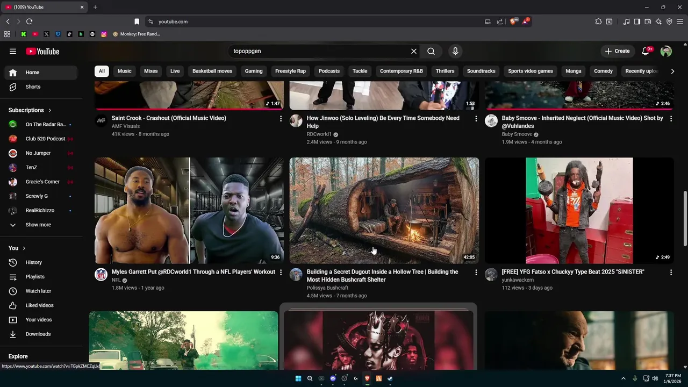This screenshot has width=688, height=387.
Task: Click the Create button
Action: click(617, 51)
